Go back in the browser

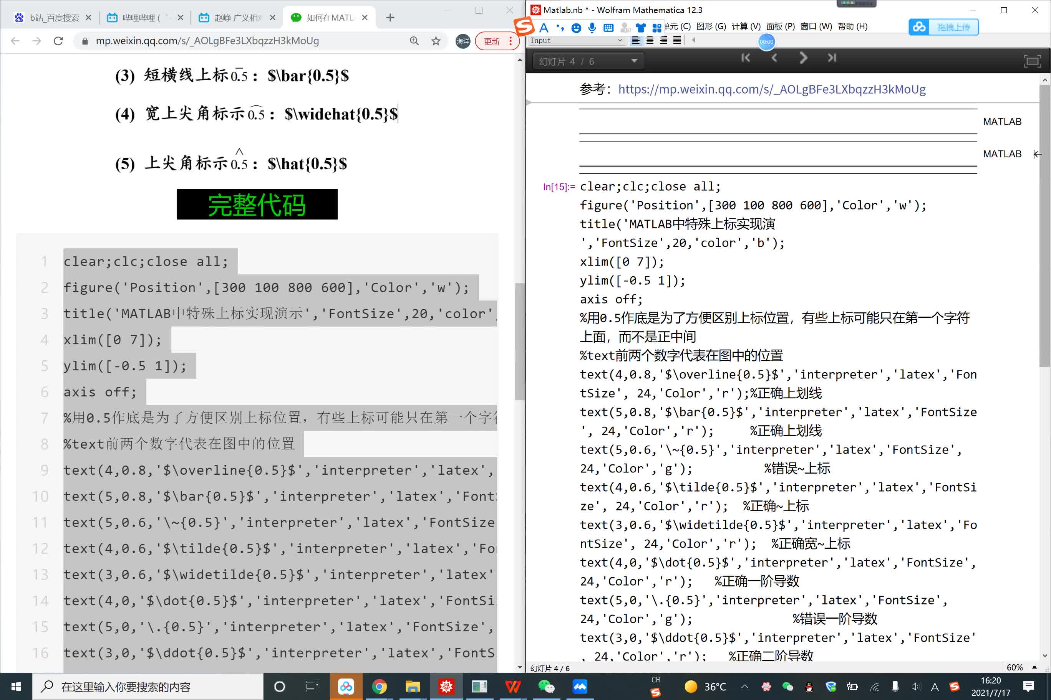pos(15,41)
